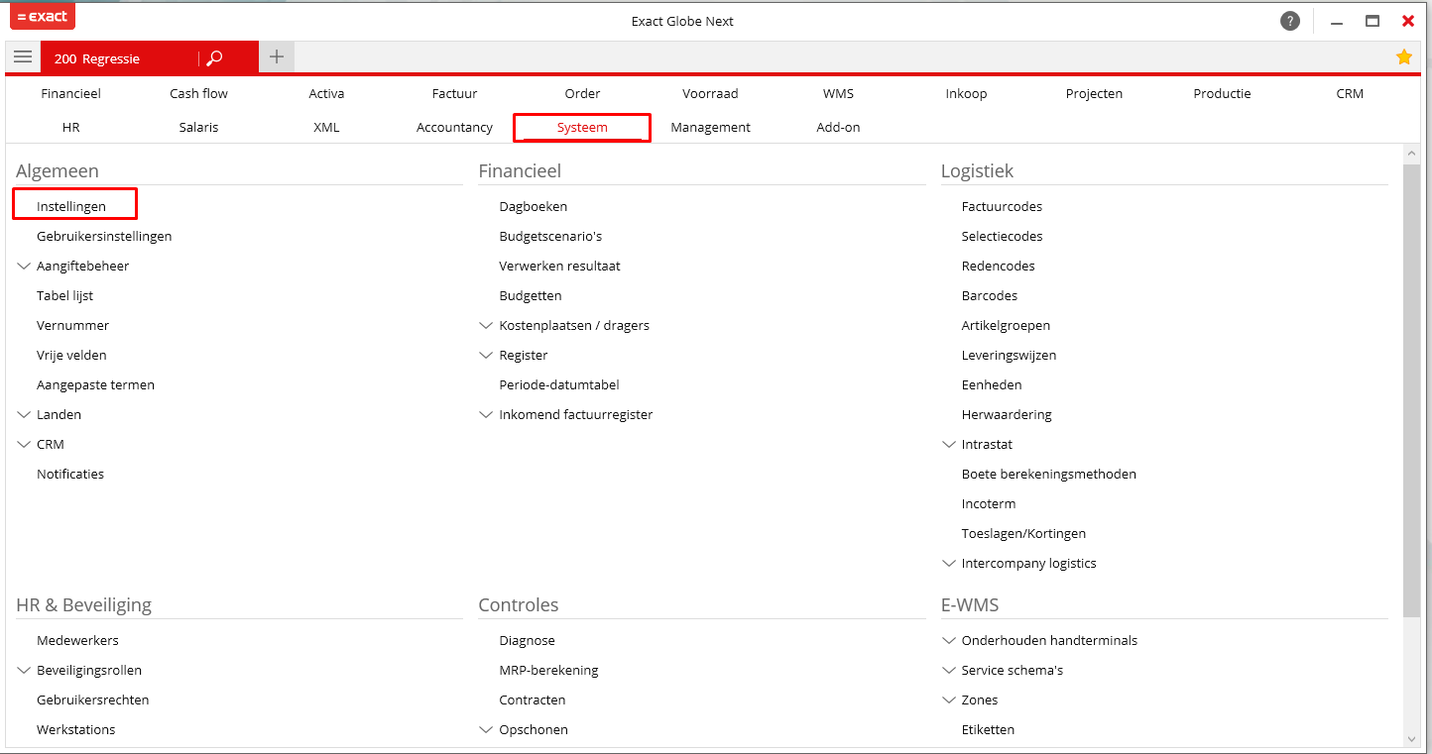The width and height of the screenshot is (1432, 754).
Task: Add new tab with plus icon
Action: [277, 57]
